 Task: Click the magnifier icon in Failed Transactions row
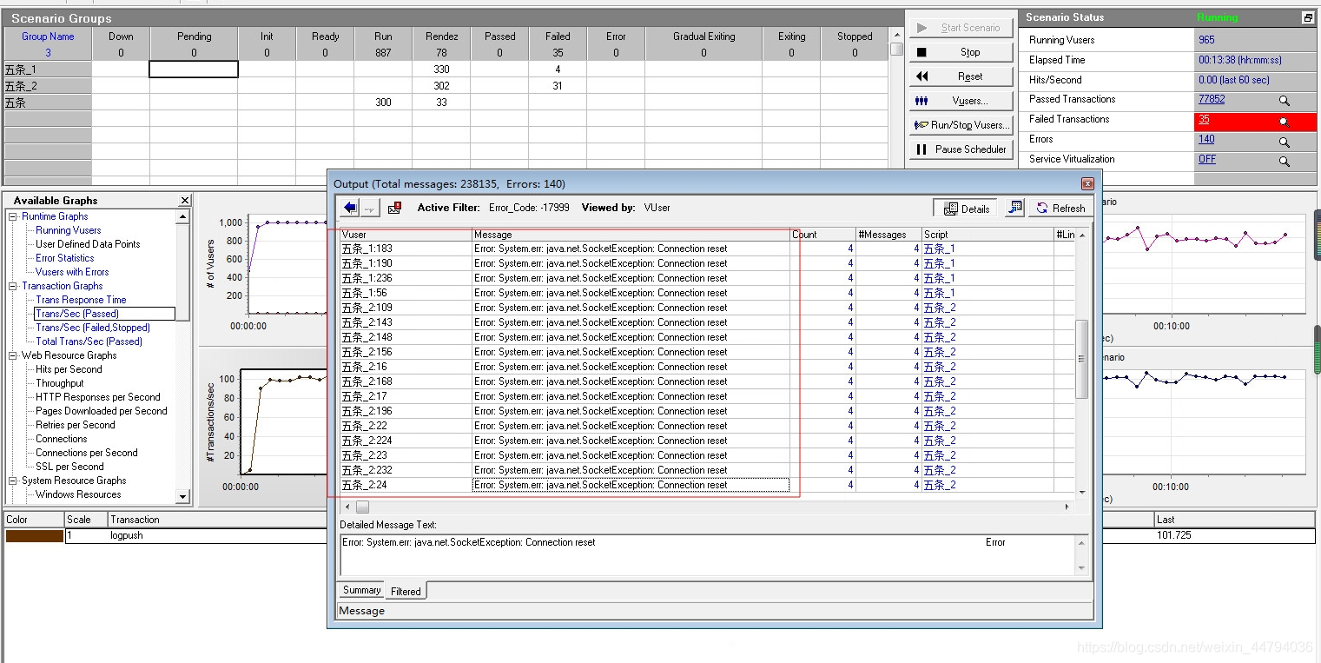1285,122
